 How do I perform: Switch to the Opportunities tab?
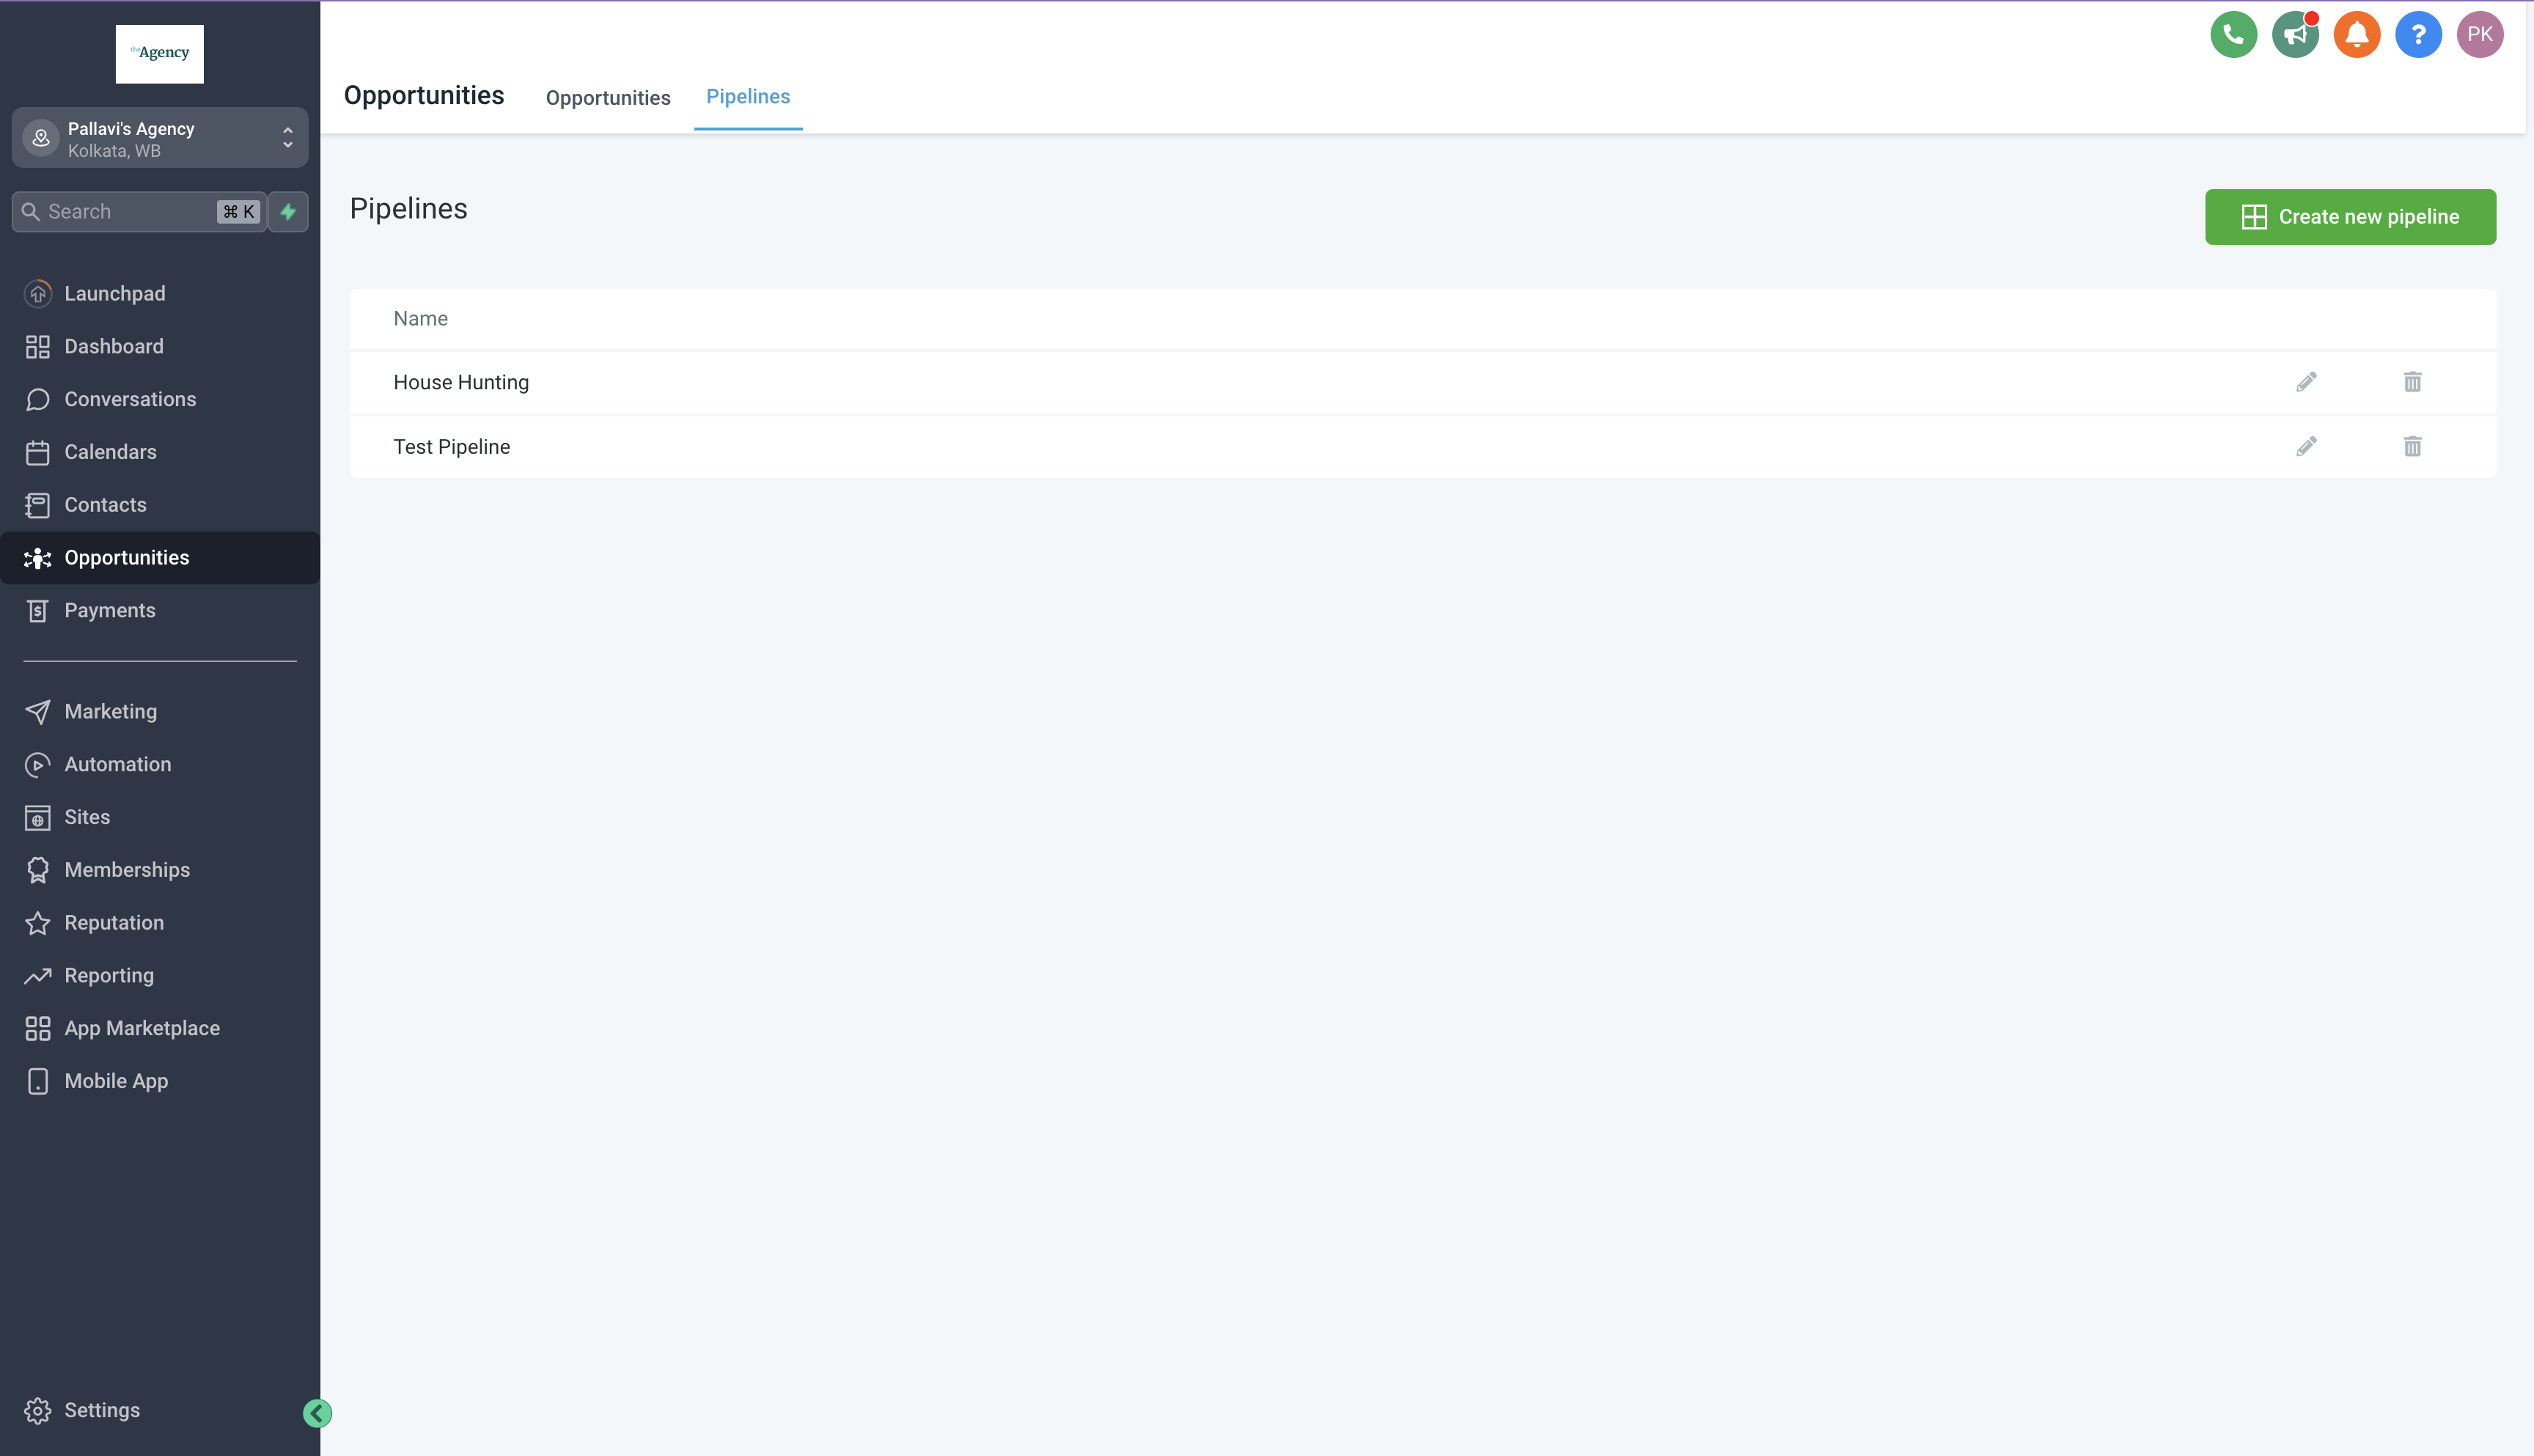[x=608, y=98]
